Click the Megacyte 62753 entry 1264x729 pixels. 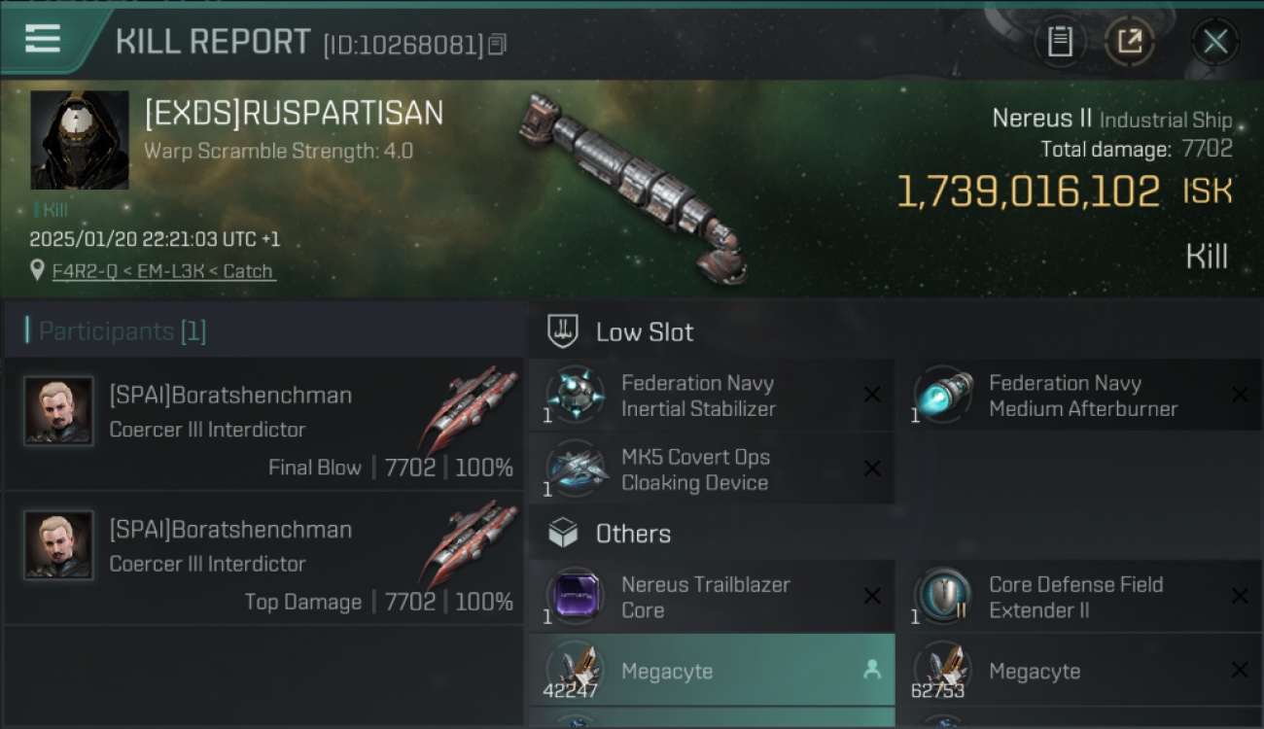(1079, 670)
